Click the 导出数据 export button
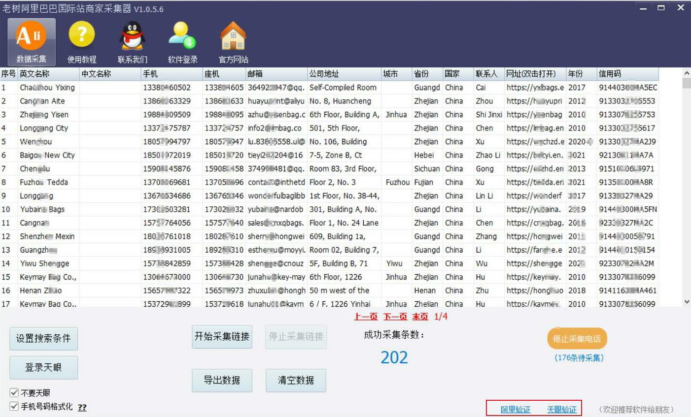Screen dimensions: 691x417 click(x=222, y=381)
